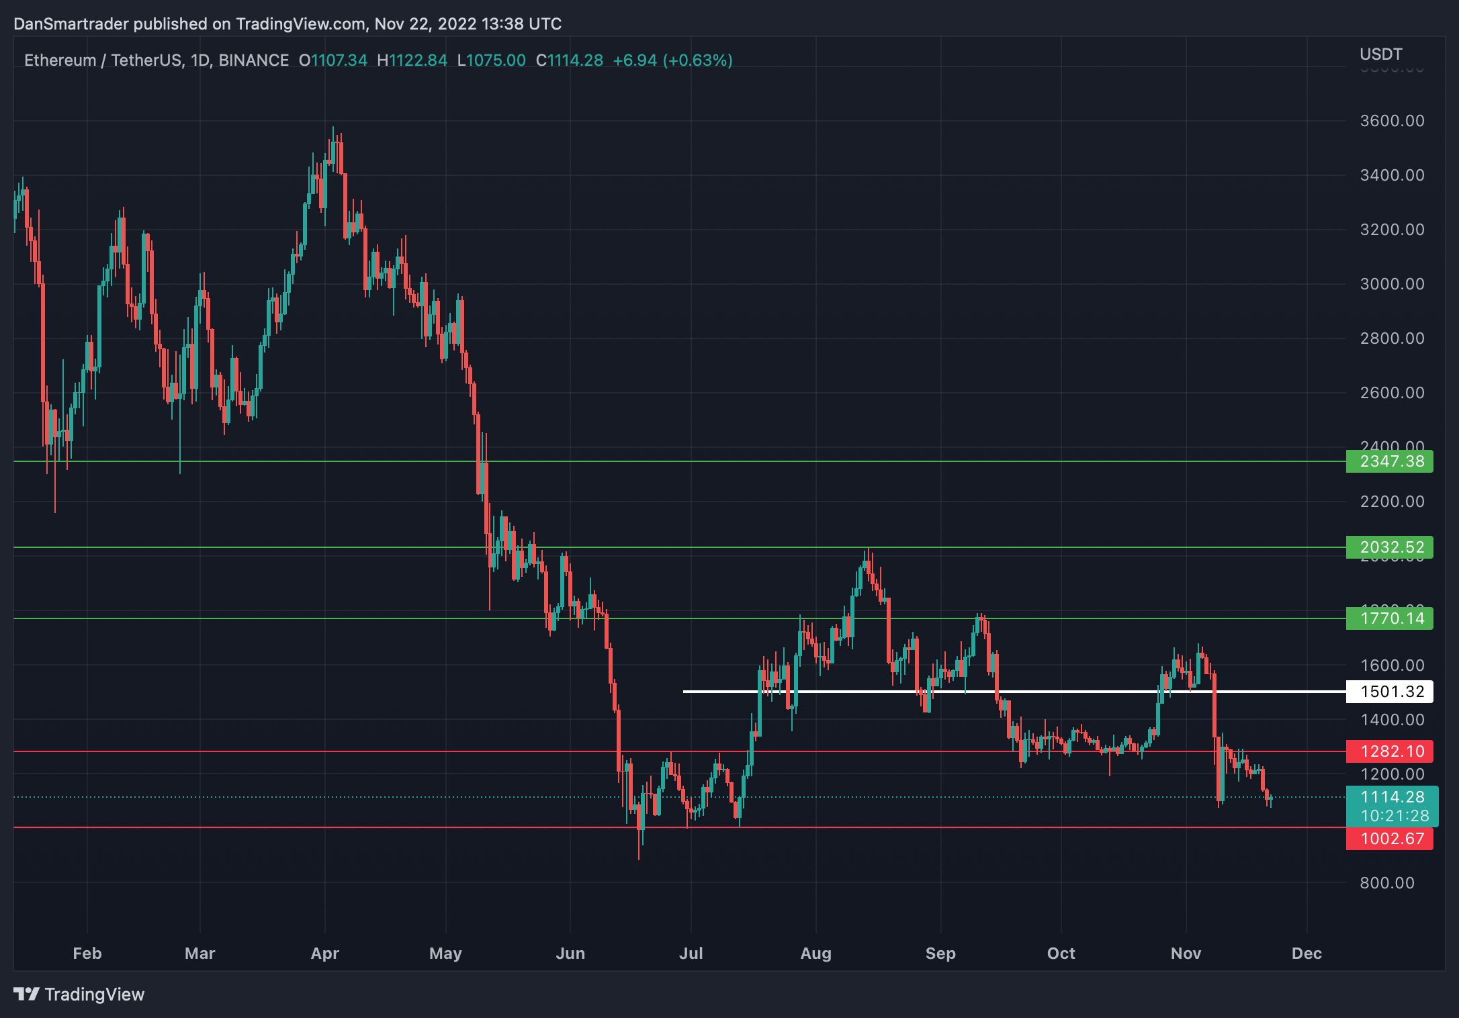Click the open value O1107.34
This screenshot has width=1459, height=1018.
point(333,60)
